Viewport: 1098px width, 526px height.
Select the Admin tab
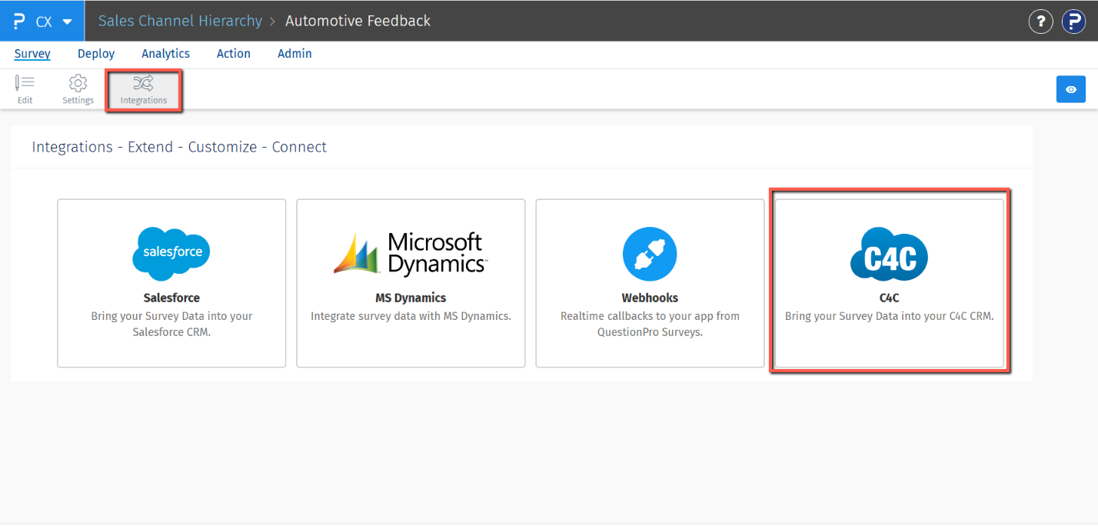(294, 54)
